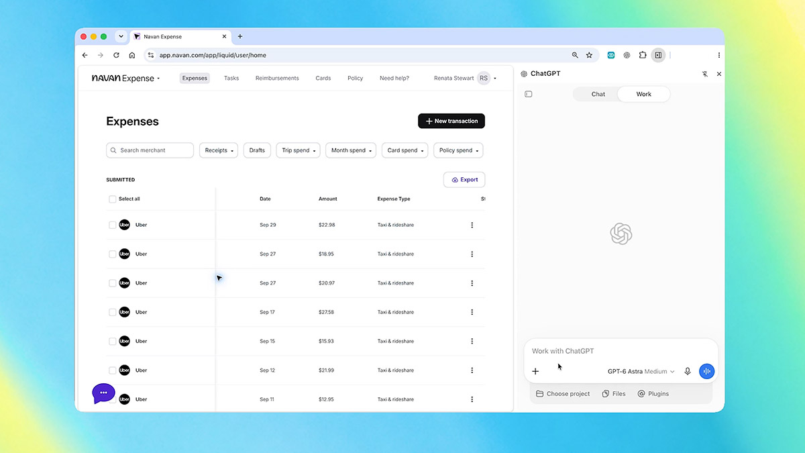This screenshot has width=805, height=453.
Task: Start voice mode with blue waveform button
Action: point(706,371)
